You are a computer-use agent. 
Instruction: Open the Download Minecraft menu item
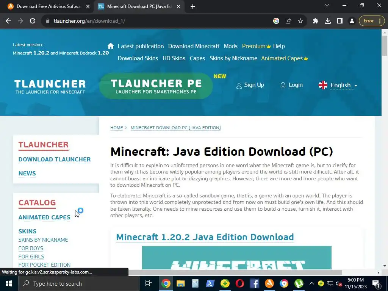click(x=194, y=46)
